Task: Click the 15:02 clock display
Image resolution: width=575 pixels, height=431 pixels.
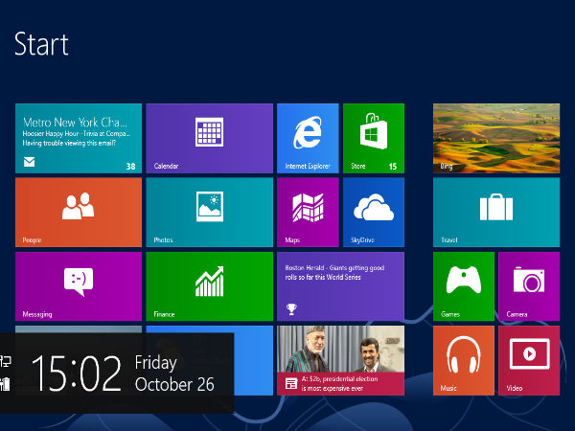Action: [77, 374]
